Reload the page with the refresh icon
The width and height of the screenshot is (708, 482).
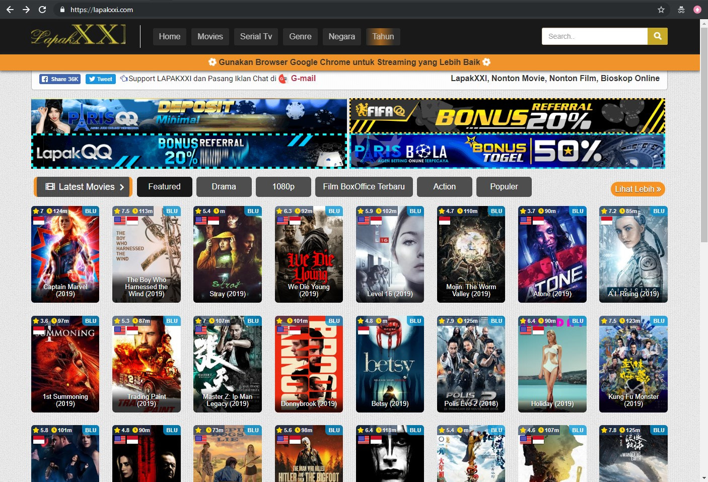point(42,10)
